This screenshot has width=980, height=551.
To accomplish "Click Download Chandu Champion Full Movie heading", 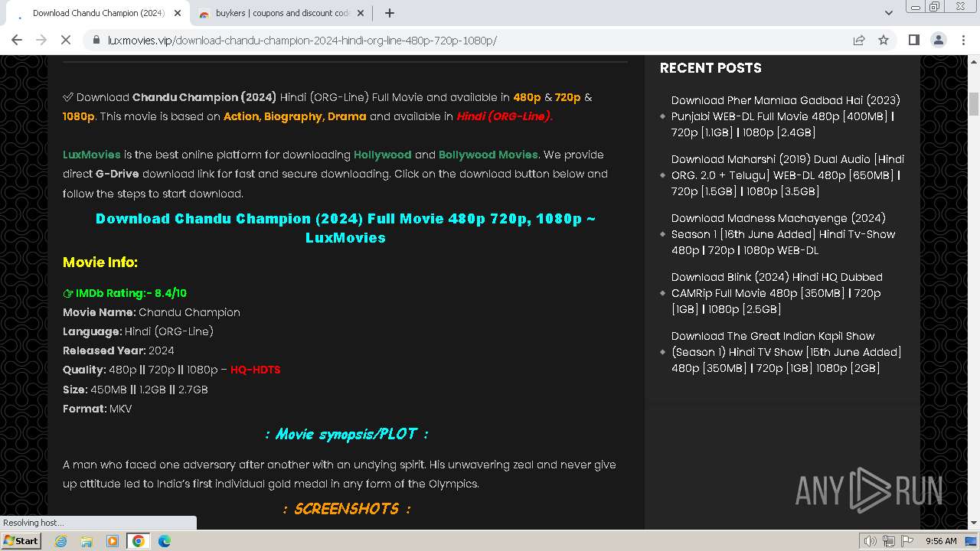I will [345, 228].
